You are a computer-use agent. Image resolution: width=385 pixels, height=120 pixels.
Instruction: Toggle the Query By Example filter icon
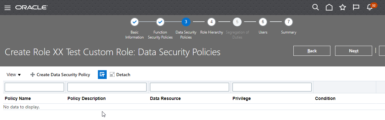point(102,75)
